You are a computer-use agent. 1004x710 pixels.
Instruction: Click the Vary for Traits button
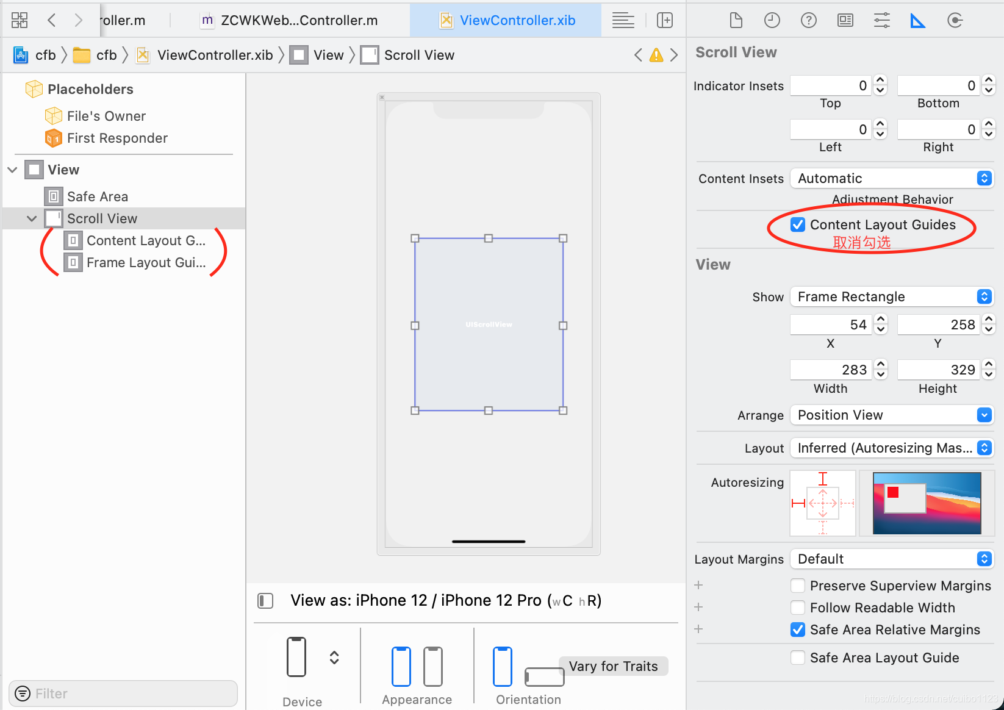pos(614,666)
